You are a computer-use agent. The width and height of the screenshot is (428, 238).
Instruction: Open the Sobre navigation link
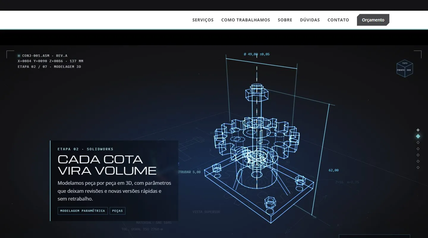[285, 20]
